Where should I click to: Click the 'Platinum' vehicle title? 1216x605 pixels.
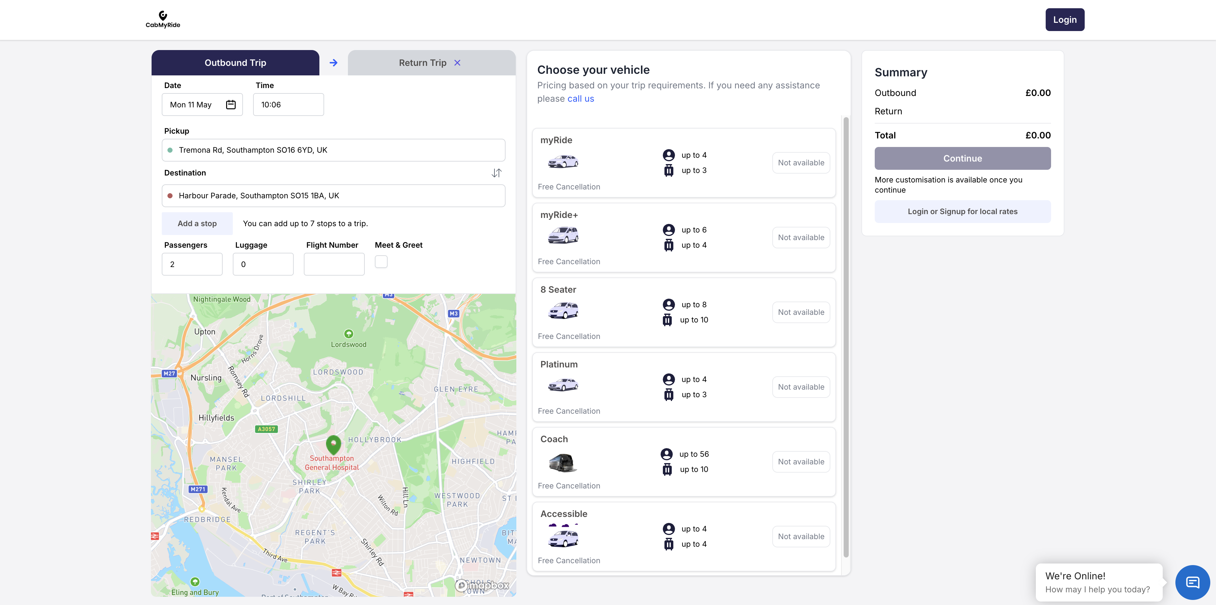pyautogui.click(x=559, y=365)
